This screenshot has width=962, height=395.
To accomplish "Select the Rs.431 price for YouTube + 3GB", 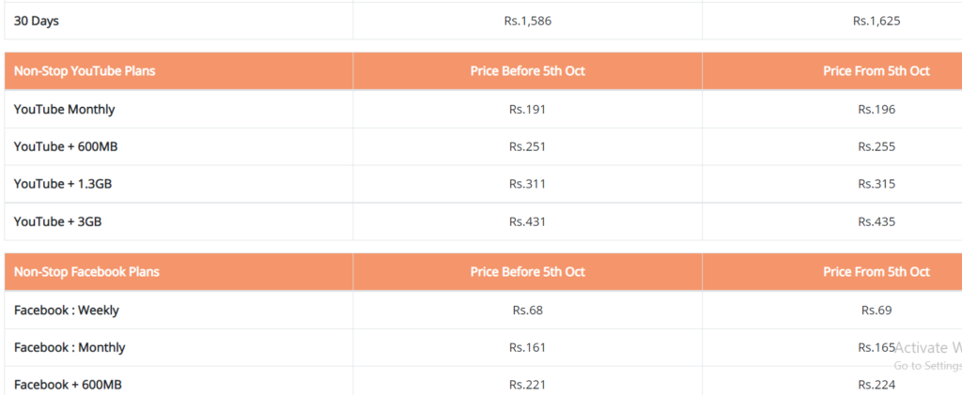I will coord(528,221).
